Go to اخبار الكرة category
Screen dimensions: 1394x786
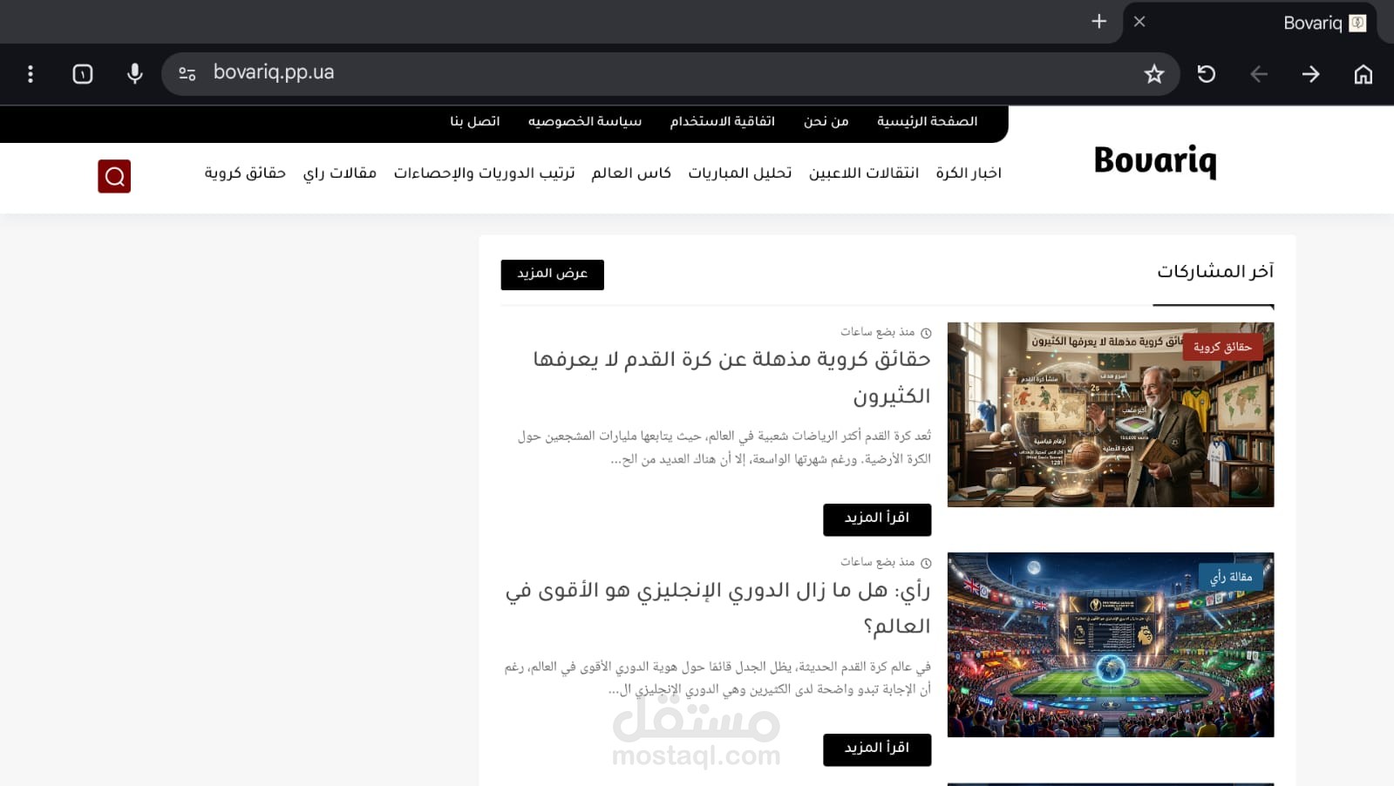click(969, 173)
